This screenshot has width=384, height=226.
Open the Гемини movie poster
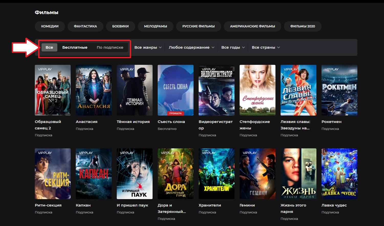[257, 173]
